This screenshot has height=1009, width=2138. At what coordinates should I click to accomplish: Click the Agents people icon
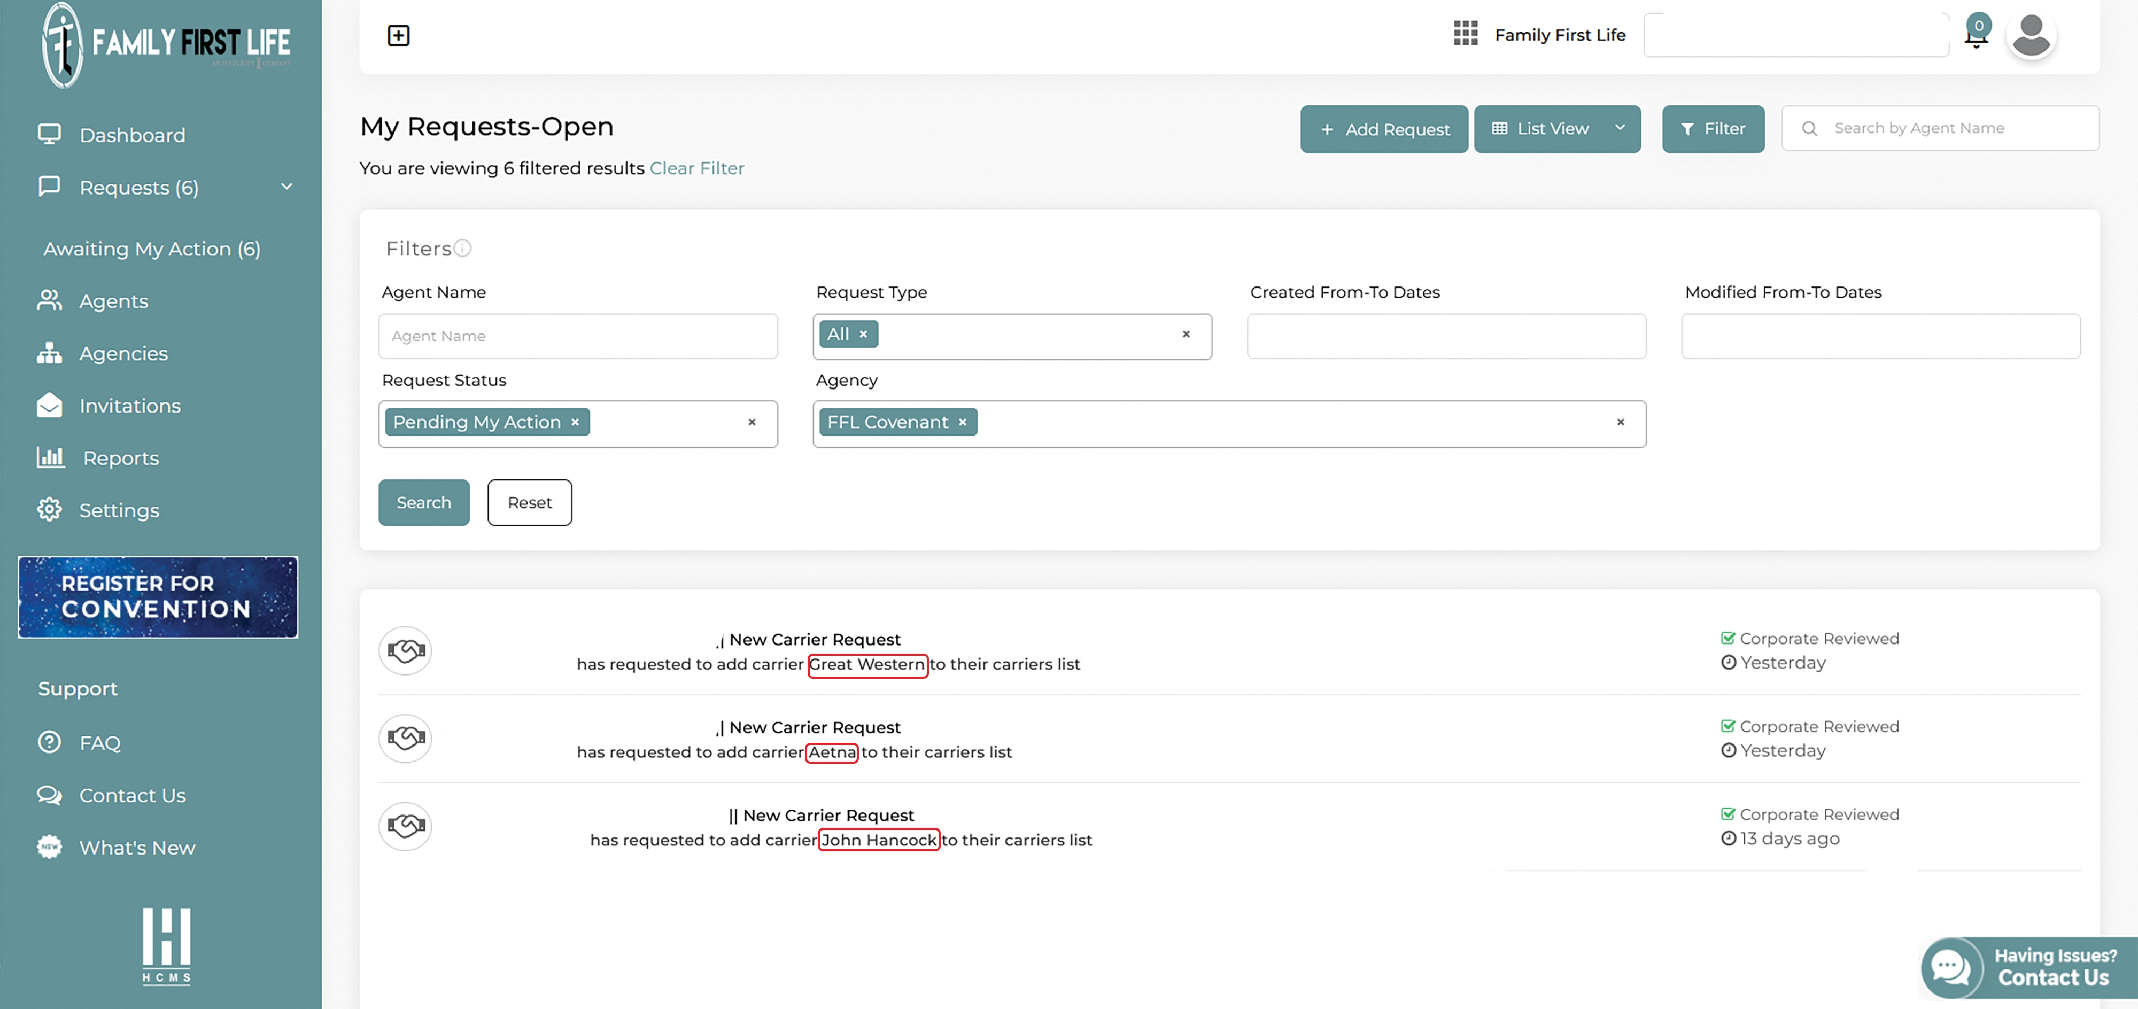pyautogui.click(x=49, y=300)
